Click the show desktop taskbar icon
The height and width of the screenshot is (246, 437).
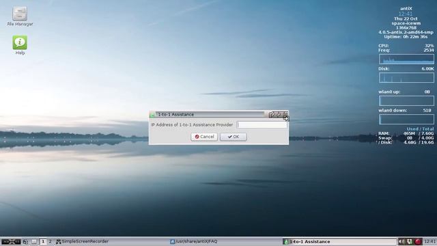pos(33,241)
